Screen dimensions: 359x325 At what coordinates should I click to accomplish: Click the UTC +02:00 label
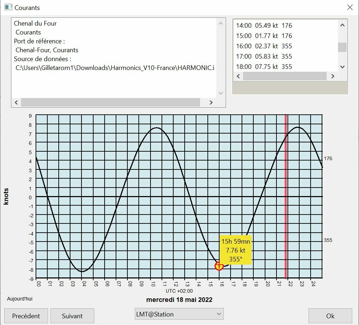[x=179, y=291]
